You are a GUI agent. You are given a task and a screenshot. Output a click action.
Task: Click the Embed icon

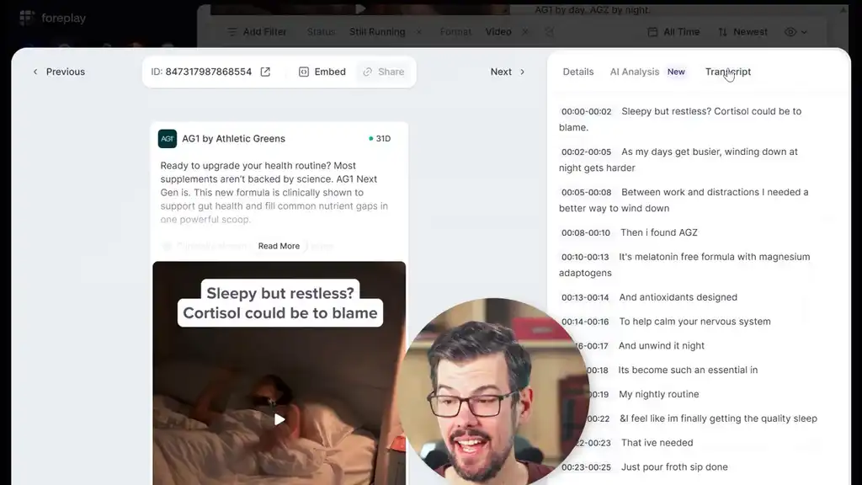(x=303, y=72)
